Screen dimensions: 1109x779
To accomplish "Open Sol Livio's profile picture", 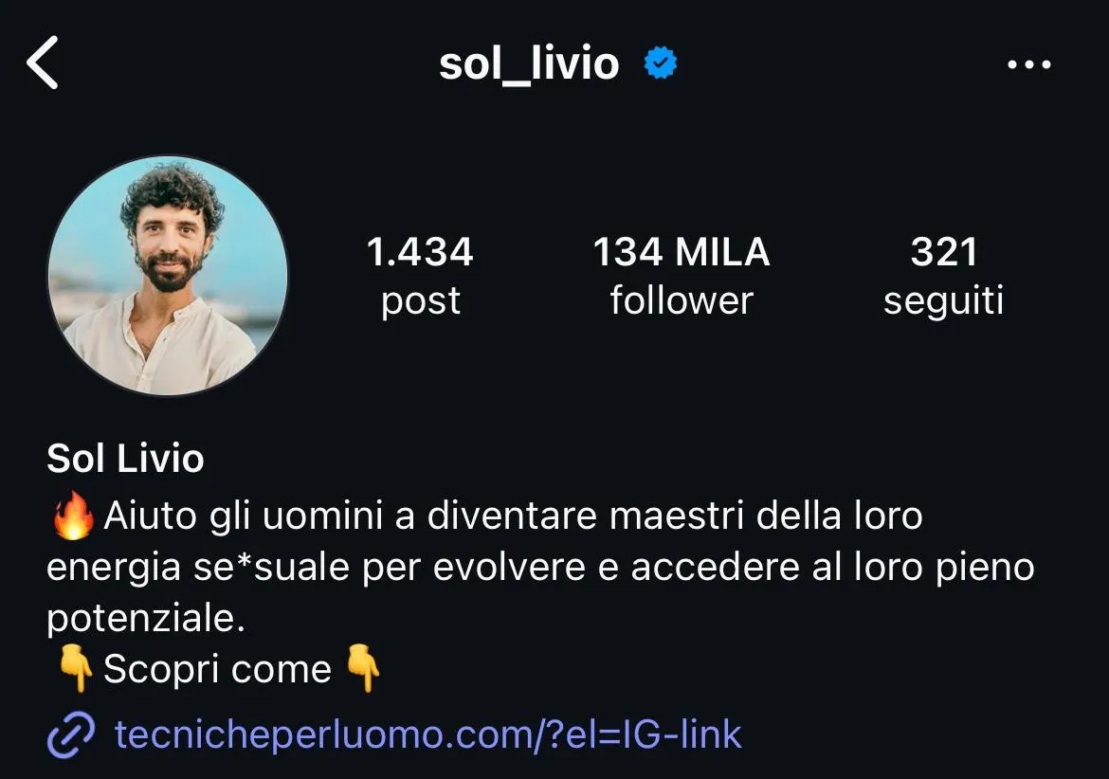I will pyautogui.click(x=168, y=276).
